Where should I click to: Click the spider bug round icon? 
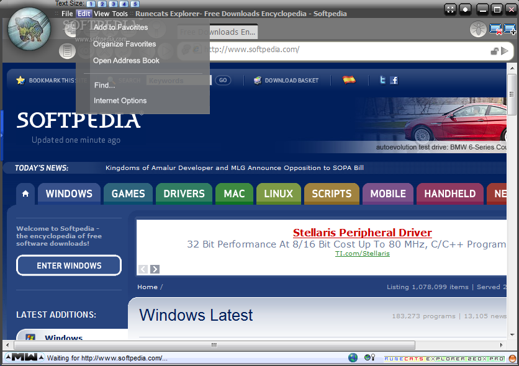(x=478, y=29)
